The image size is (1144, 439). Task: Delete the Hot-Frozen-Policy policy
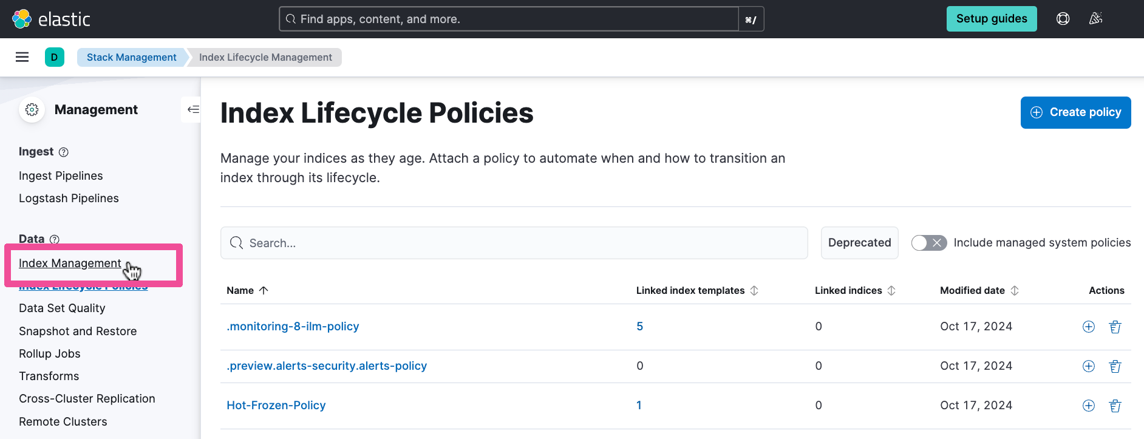click(x=1115, y=406)
